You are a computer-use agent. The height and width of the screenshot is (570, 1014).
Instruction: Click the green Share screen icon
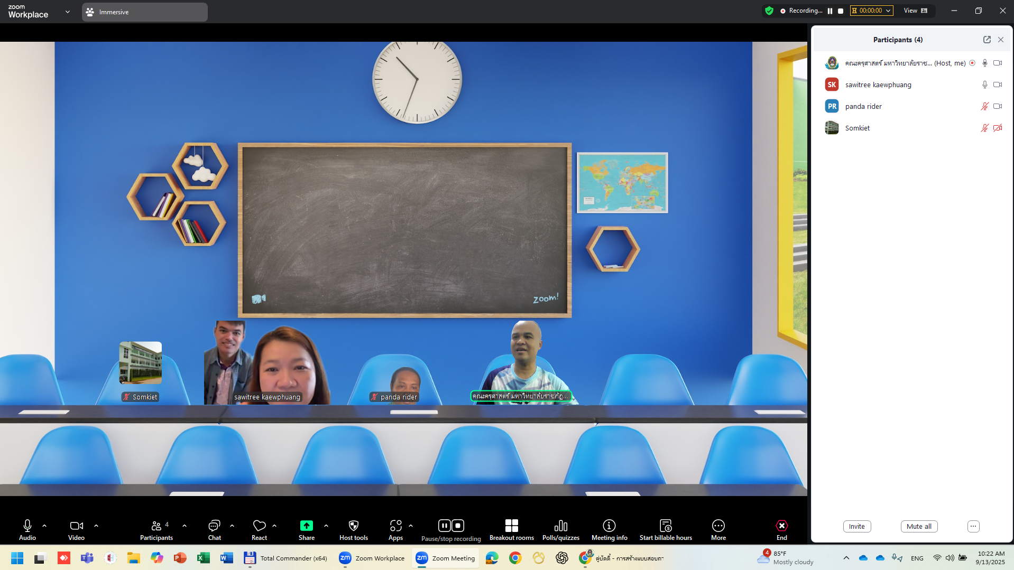click(x=307, y=526)
